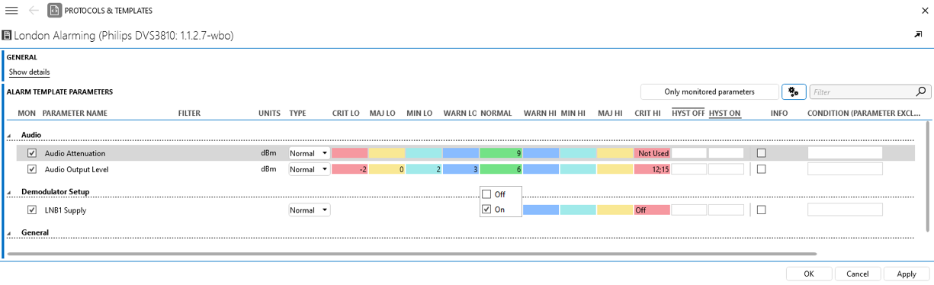
Task: Click Audio Attenuation Hyst Off field
Action: (x=689, y=153)
